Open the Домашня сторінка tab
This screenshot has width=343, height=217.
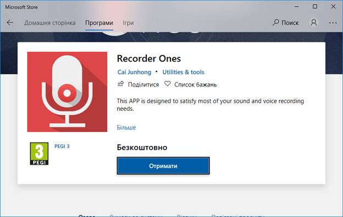pyautogui.click(x=50, y=23)
